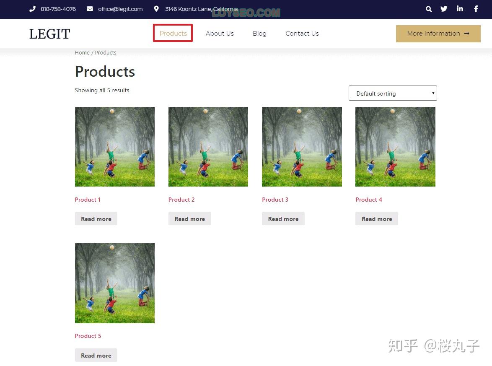Image resolution: width=492 pixels, height=366 pixels.
Task: Click the LEGIT site logo
Action: point(49,34)
